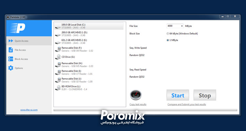
Task: Open the File Size dropdown arrow
Action: [182, 26]
